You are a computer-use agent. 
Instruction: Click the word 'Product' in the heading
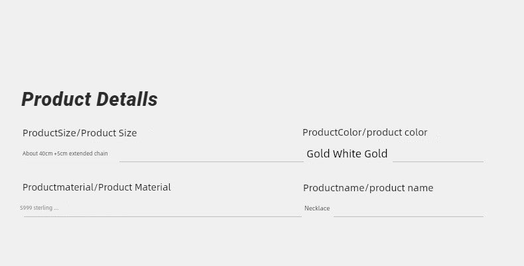[56, 99]
